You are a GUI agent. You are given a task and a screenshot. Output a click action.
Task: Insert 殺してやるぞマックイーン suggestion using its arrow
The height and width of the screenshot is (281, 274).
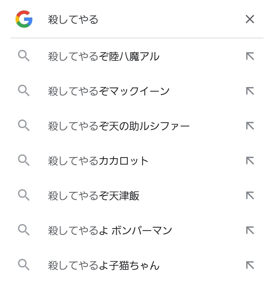tap(250, 91)
